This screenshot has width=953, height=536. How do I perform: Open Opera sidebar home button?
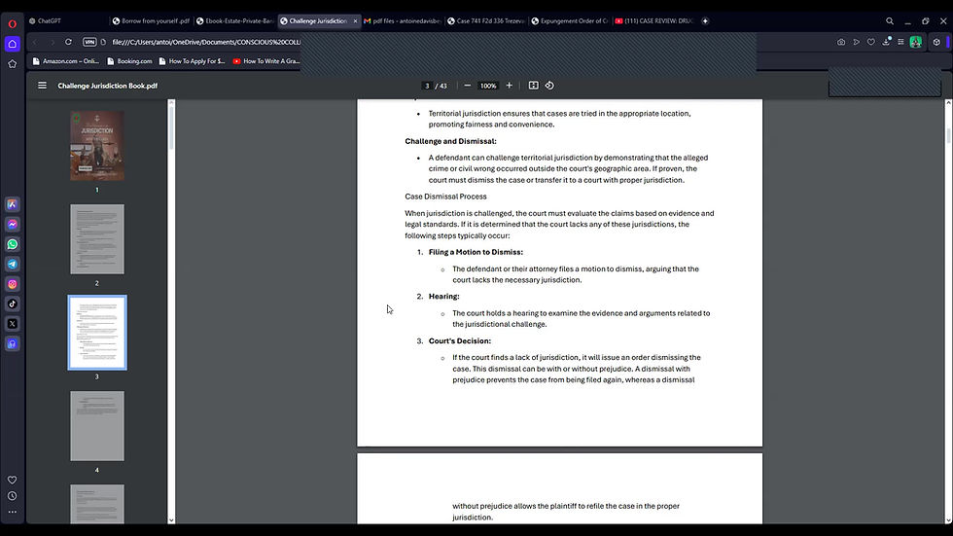click(x=12, y=44)
